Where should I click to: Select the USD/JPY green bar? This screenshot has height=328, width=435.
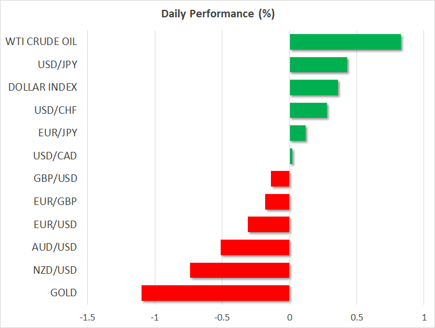(318, 65)
